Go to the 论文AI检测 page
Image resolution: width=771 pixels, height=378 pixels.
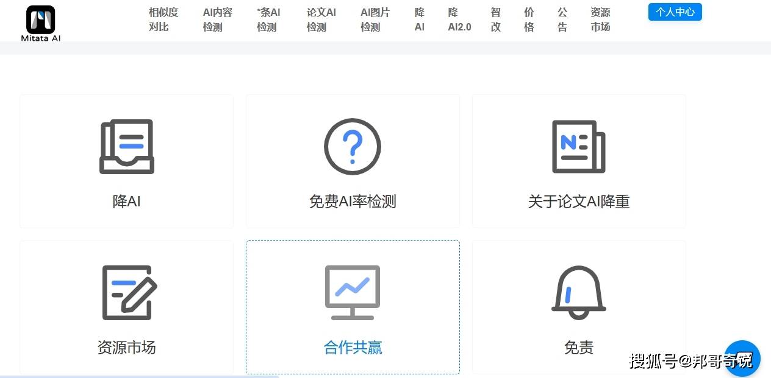tap(321, 19)
